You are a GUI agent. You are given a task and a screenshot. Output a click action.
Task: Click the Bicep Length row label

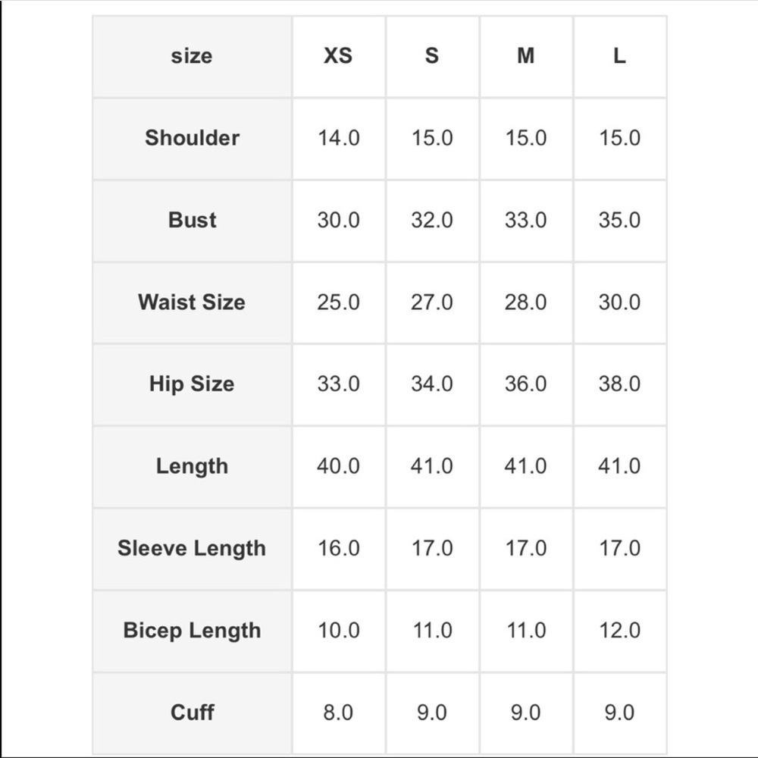pos(192,631)
